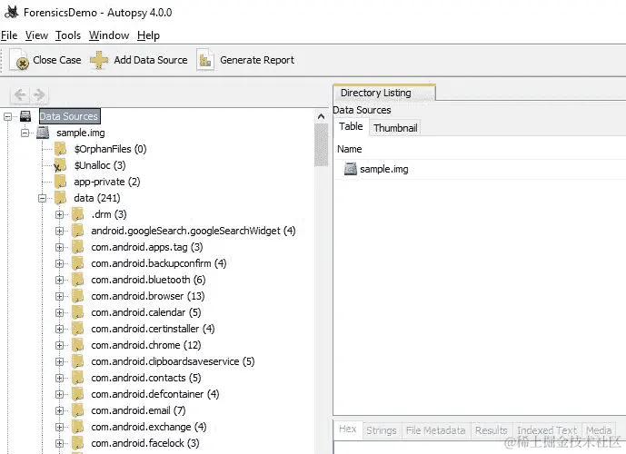Click the com.android.browser folder icon

tap(77, 296)
